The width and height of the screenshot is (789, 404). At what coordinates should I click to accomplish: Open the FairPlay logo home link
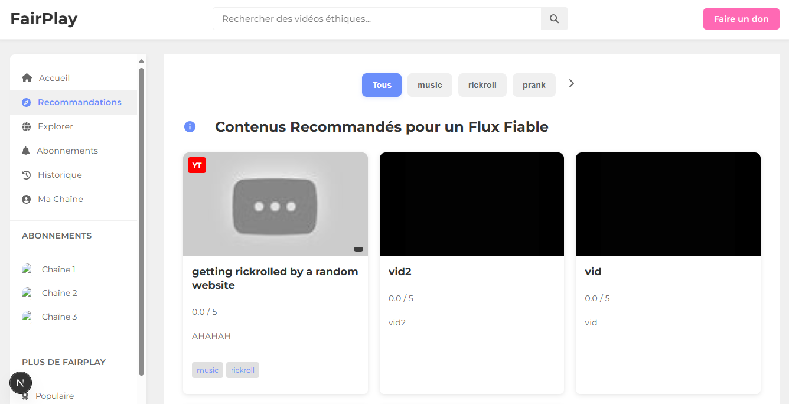tap(44, 19)
